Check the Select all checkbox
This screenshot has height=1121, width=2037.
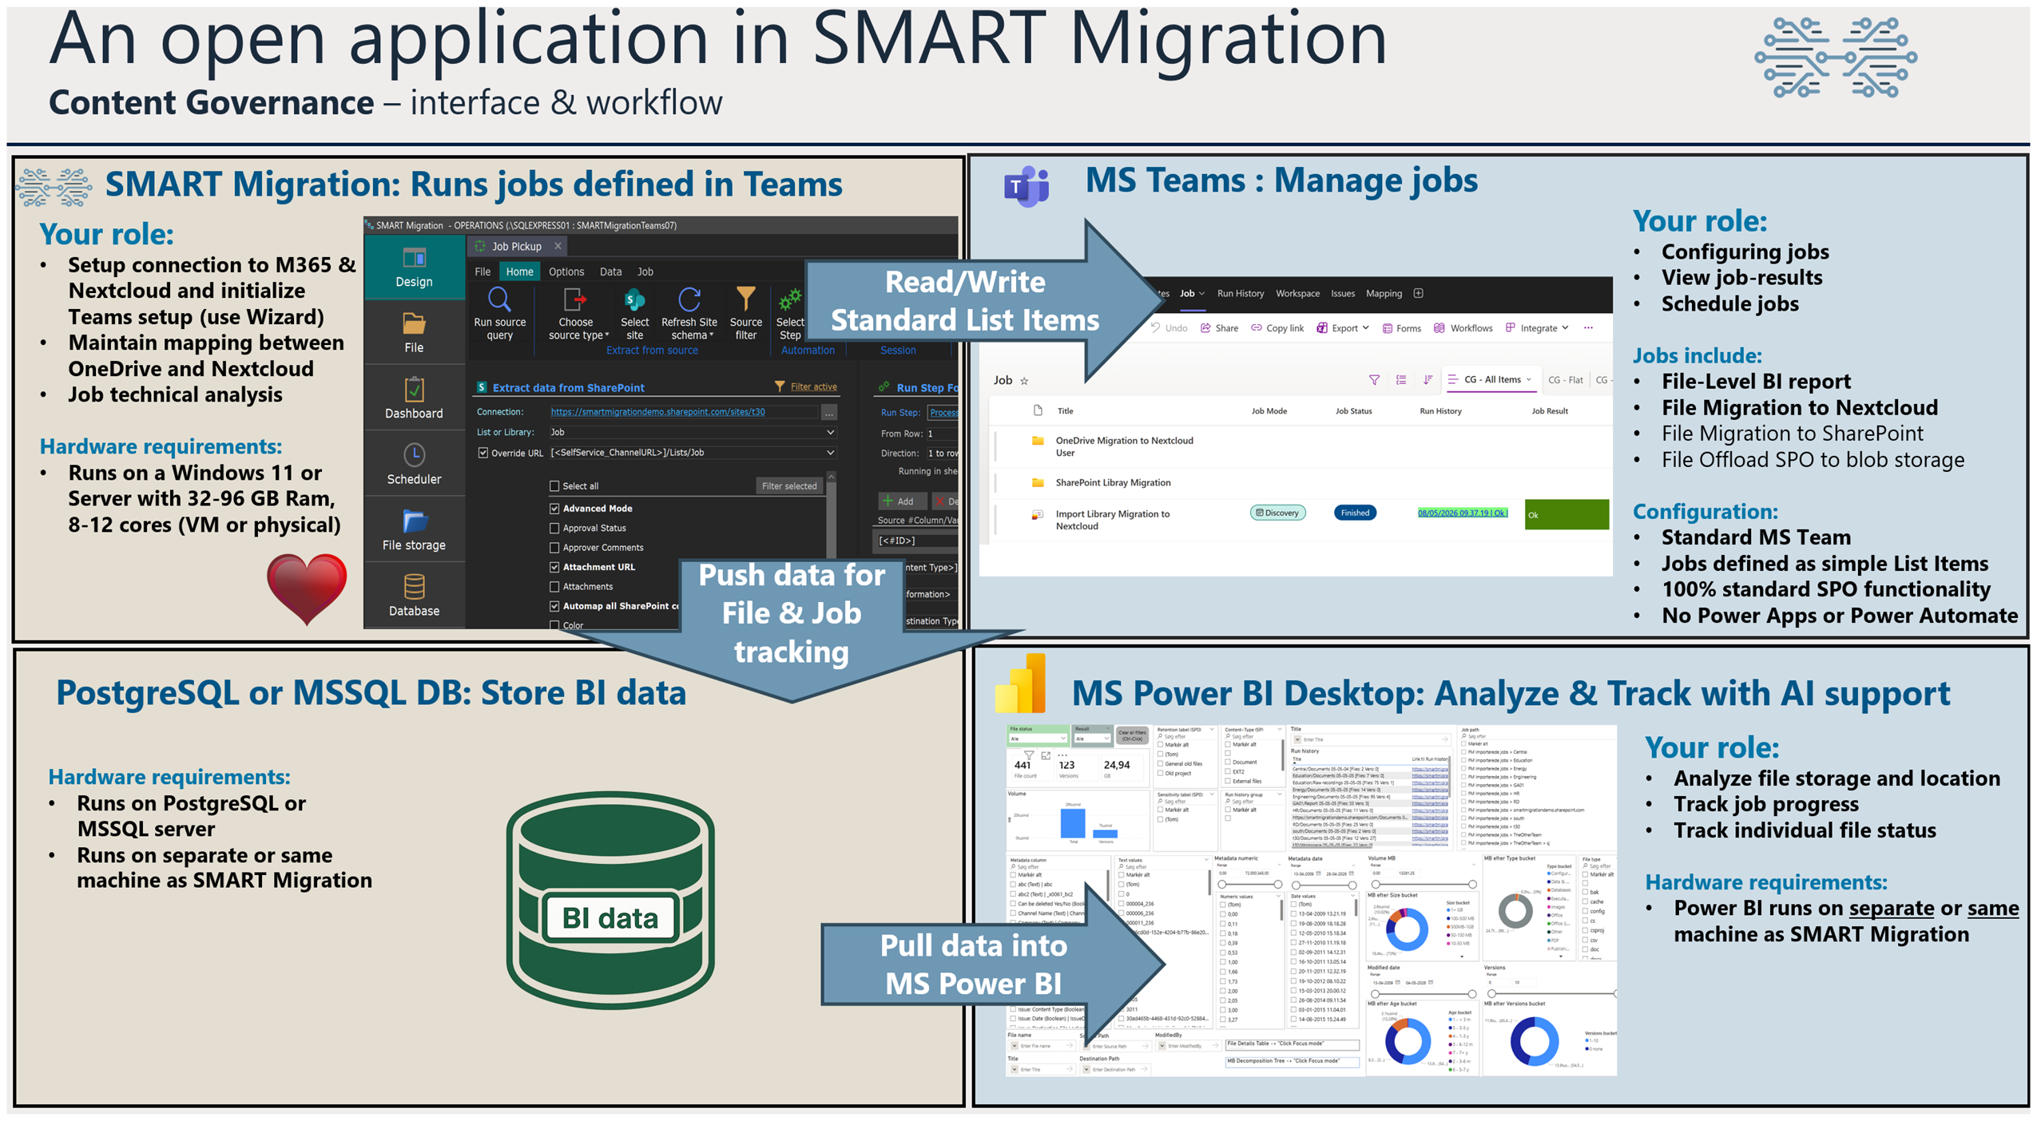[x=554, y=485]
